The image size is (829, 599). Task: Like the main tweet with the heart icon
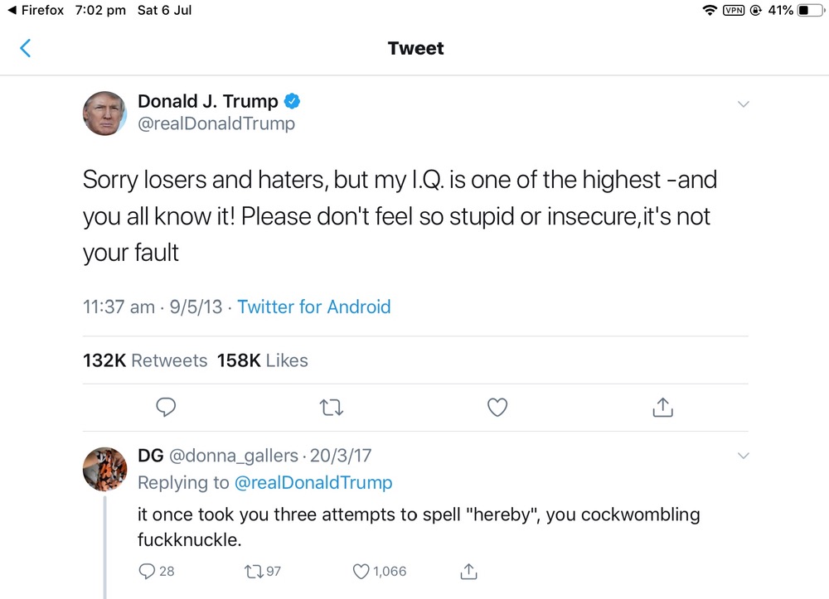(x=497, y=407)
